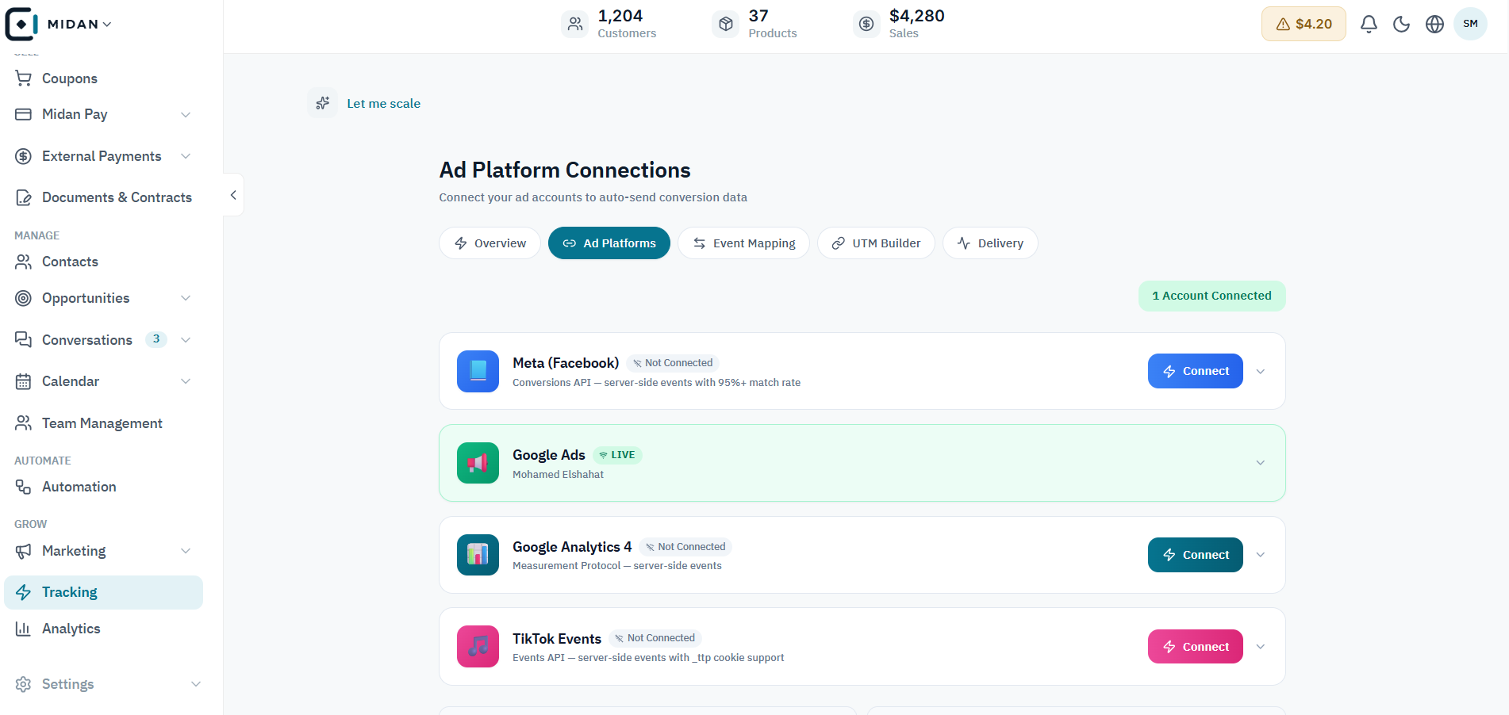Open Documents & Contracts
Image resolution: width=1509 pixels, height=715 pixels.
[103, 197]
